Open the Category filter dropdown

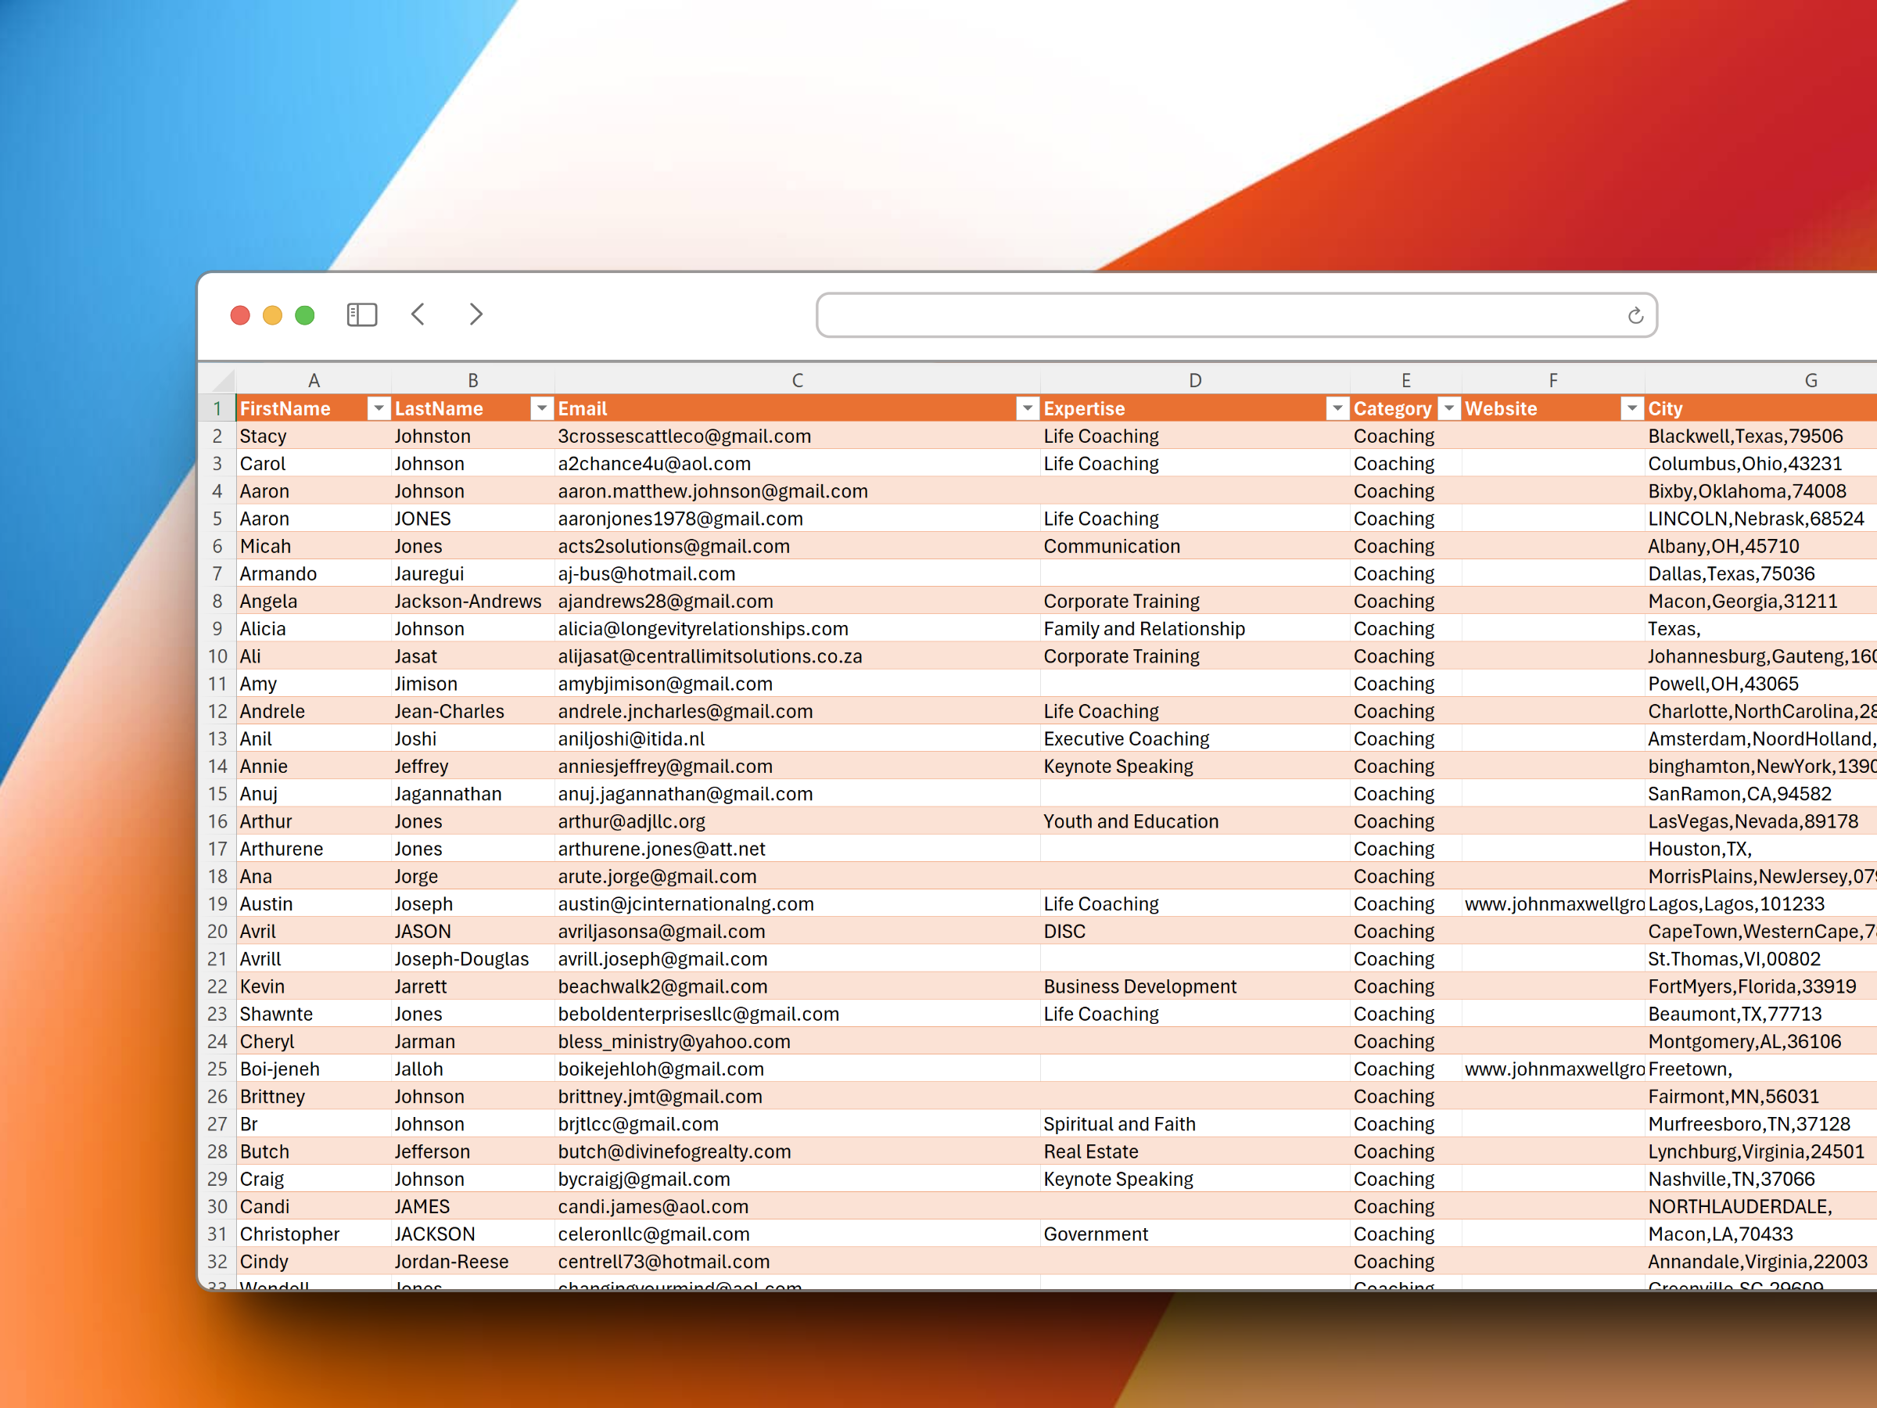1448,409
